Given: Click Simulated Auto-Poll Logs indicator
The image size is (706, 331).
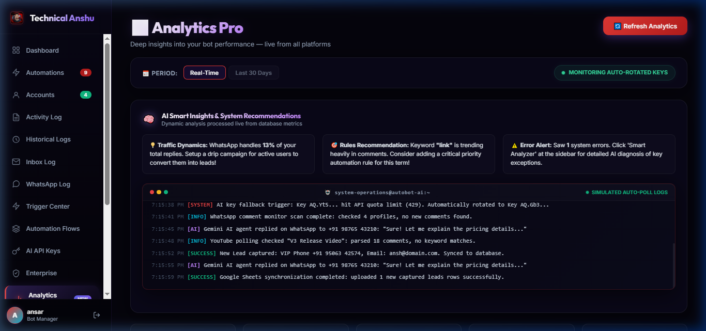Looking at the screenshot, I should (626, 192).
